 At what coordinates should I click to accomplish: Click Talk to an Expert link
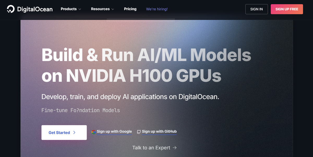click(154, 148)
